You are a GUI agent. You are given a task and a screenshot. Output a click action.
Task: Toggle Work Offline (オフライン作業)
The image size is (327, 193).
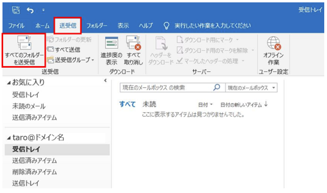pyautogui.click(x=273, y=51)
